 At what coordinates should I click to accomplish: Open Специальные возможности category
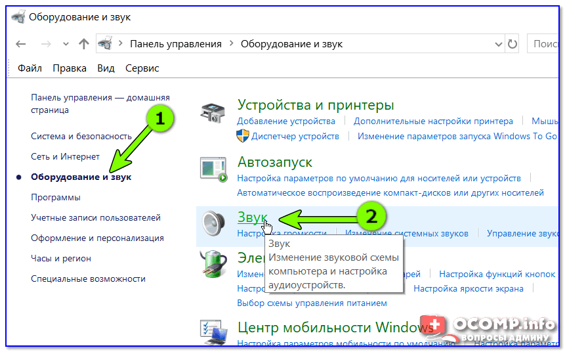pos(89,279)
